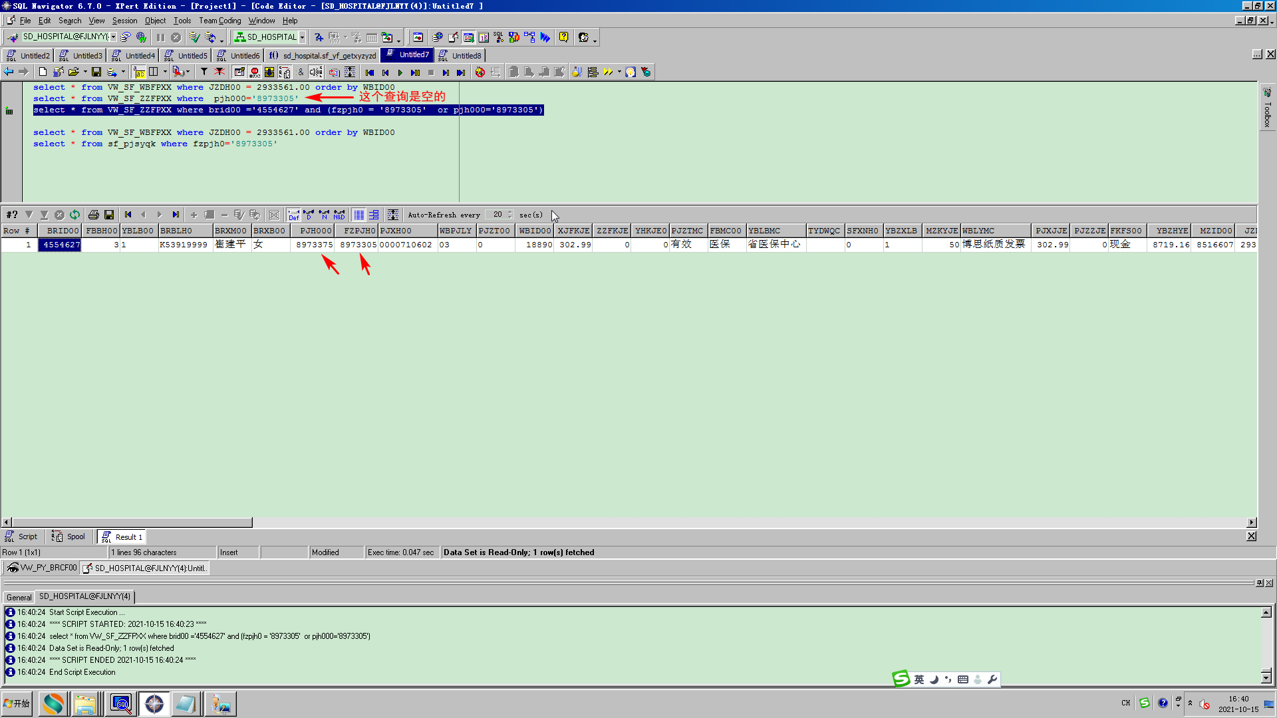This screenshot has width=1277, height=718.
Task: Open SD_HOSPITAL@FJLNYY session dropdown
Action: 113,37
